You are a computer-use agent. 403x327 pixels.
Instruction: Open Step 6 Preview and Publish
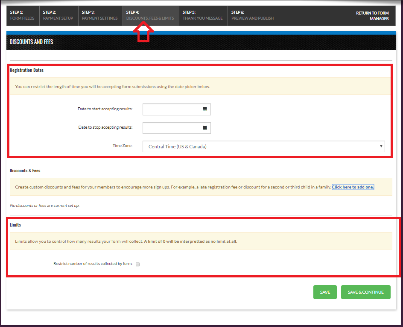(253, 15)
